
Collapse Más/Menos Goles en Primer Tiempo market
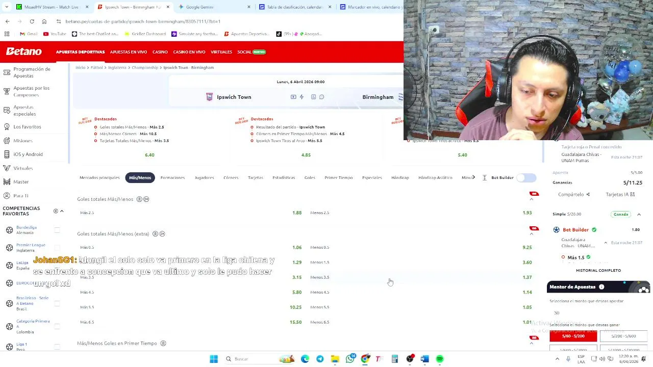[531, 344]
